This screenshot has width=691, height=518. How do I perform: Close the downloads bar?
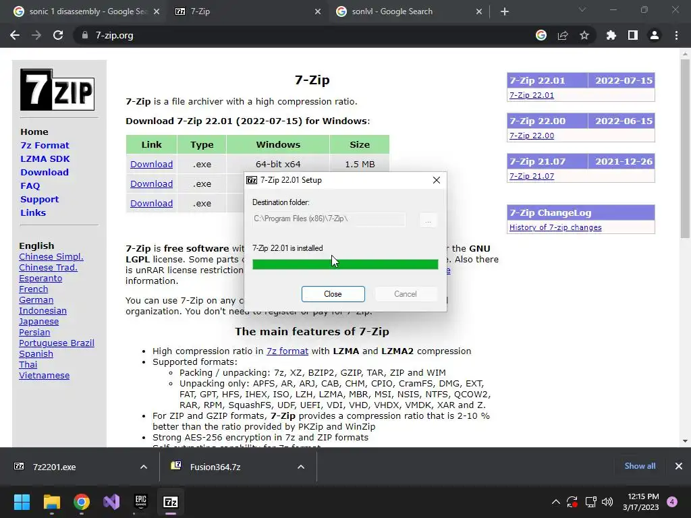point(679,466)
